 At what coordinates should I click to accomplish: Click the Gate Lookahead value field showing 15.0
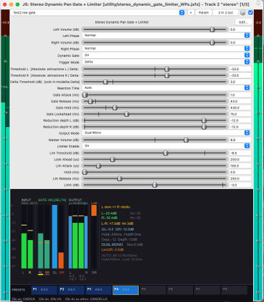(240, 114)
